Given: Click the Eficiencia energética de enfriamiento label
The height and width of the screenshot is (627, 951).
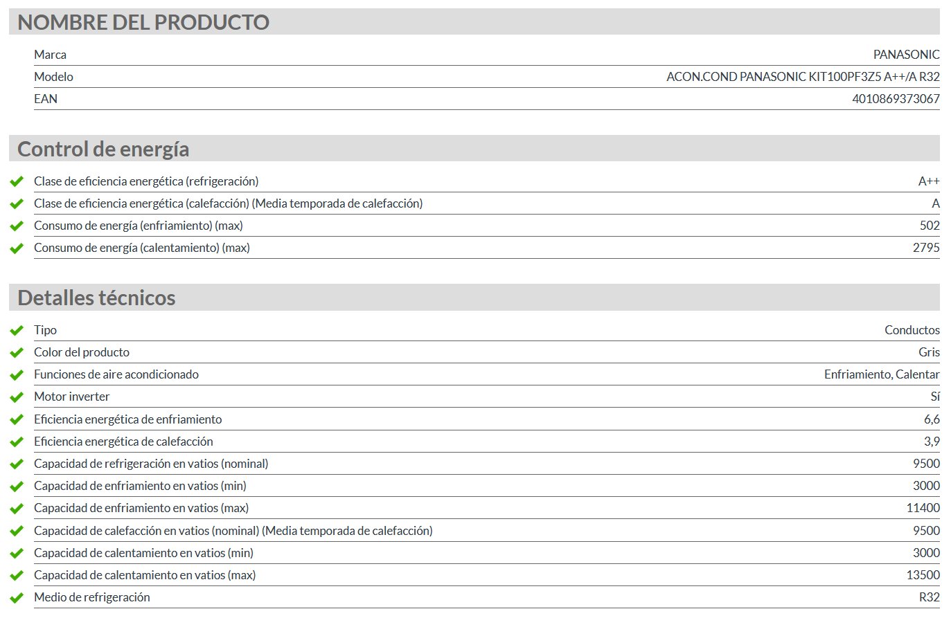Looking at the screenshot, I should pos(128,419).
